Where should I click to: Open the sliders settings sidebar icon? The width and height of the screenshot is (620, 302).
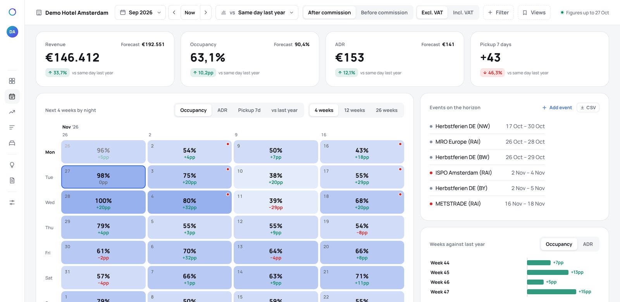click(12, 202)
